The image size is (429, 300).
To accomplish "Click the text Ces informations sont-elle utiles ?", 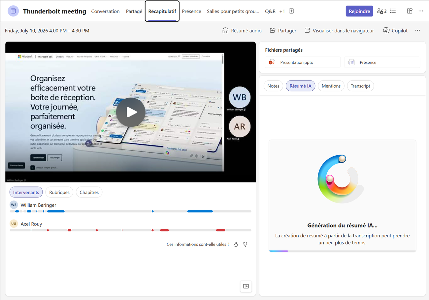I will (x=198, y=244).
